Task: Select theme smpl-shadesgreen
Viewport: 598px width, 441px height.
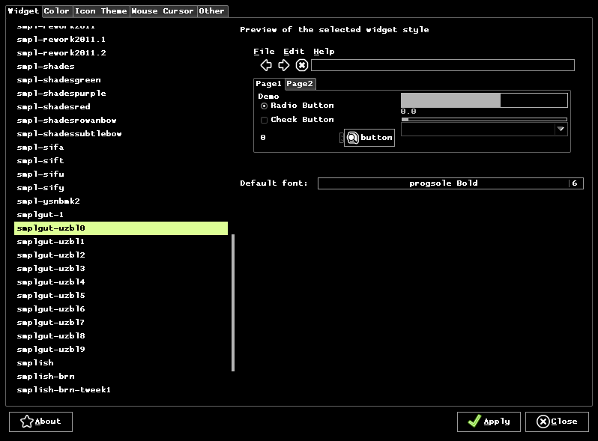Action: tap(121, 80)
